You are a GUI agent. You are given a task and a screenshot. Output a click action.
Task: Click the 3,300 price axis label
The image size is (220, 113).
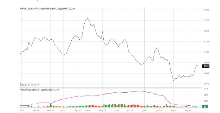point(206,10)
